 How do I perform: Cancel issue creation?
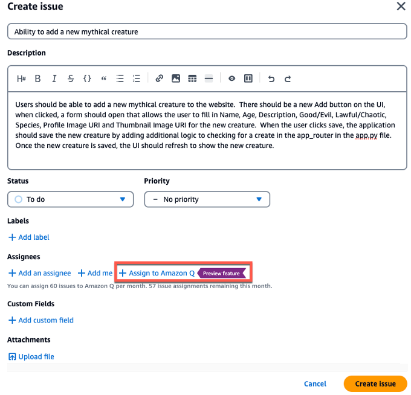pyautogui.click(x=315, y=384)
